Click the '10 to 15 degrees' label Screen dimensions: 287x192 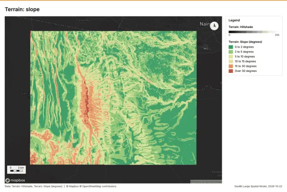pos(245,61)
